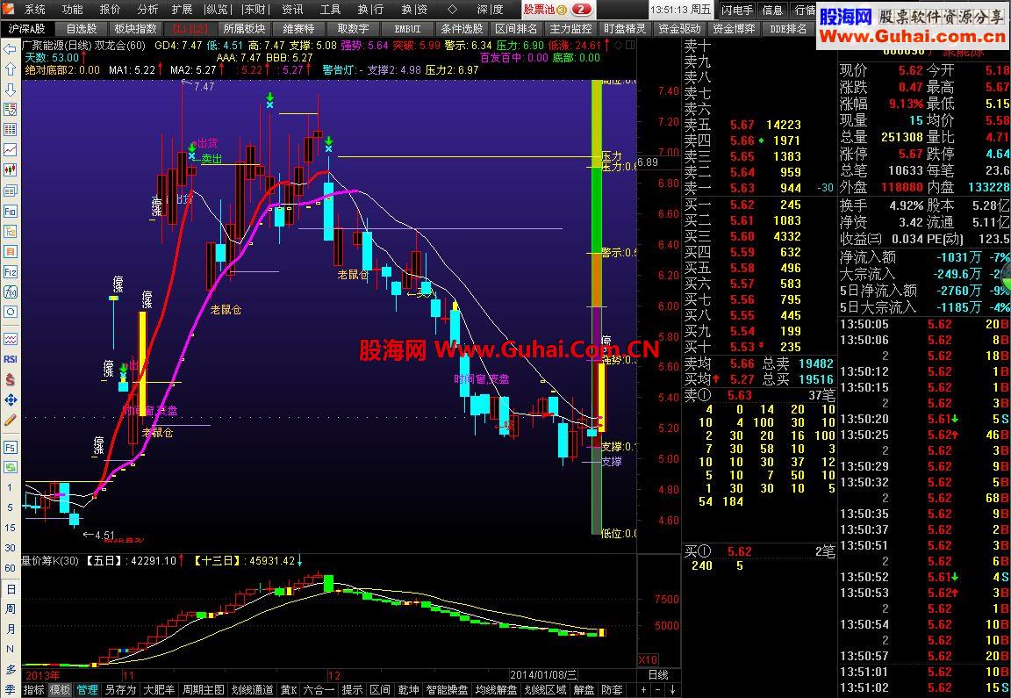Switch to the 智能操盘 bottom tab

[447, 689]
